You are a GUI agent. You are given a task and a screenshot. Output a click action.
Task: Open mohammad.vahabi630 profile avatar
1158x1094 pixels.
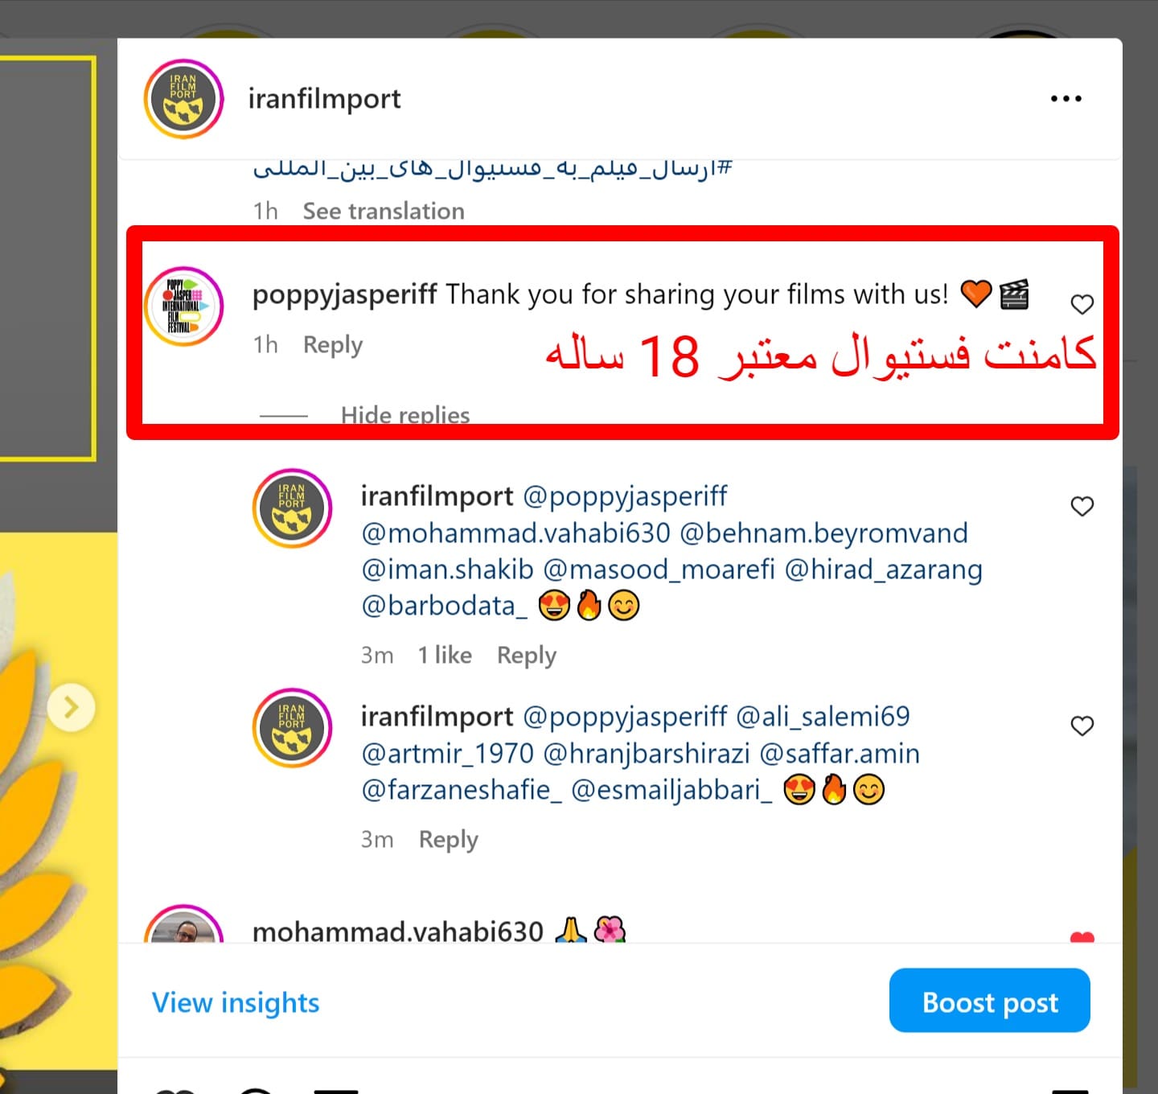(x=183, y=925)
